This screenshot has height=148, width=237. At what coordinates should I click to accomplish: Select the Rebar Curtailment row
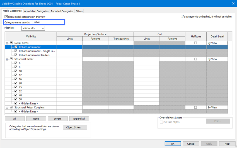30,47
